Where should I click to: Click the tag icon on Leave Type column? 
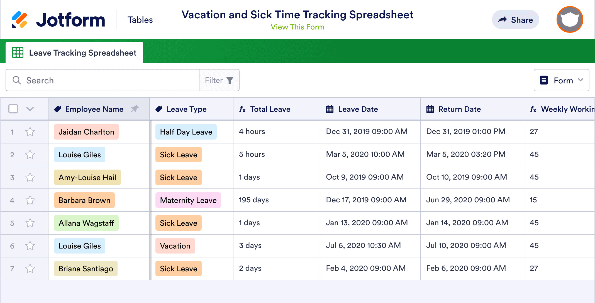pos(159,109)
